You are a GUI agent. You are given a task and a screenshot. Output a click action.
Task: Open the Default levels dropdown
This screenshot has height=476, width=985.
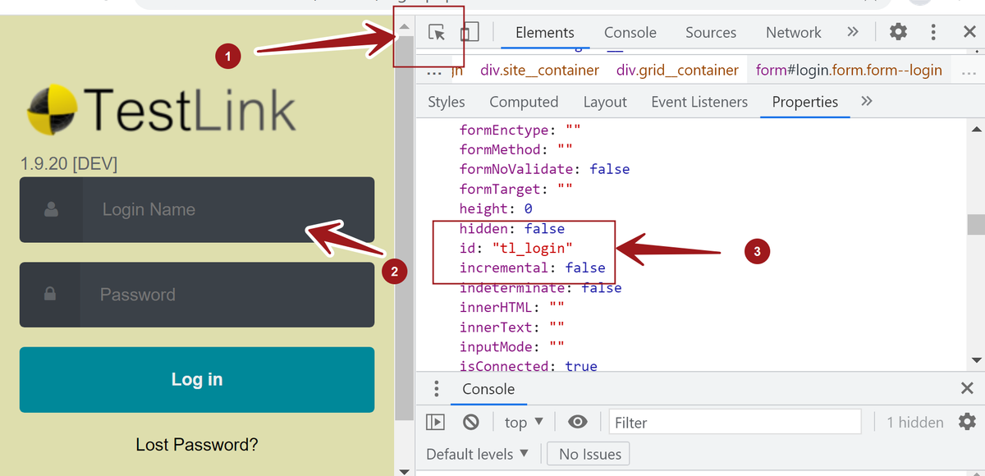[478, 454]
